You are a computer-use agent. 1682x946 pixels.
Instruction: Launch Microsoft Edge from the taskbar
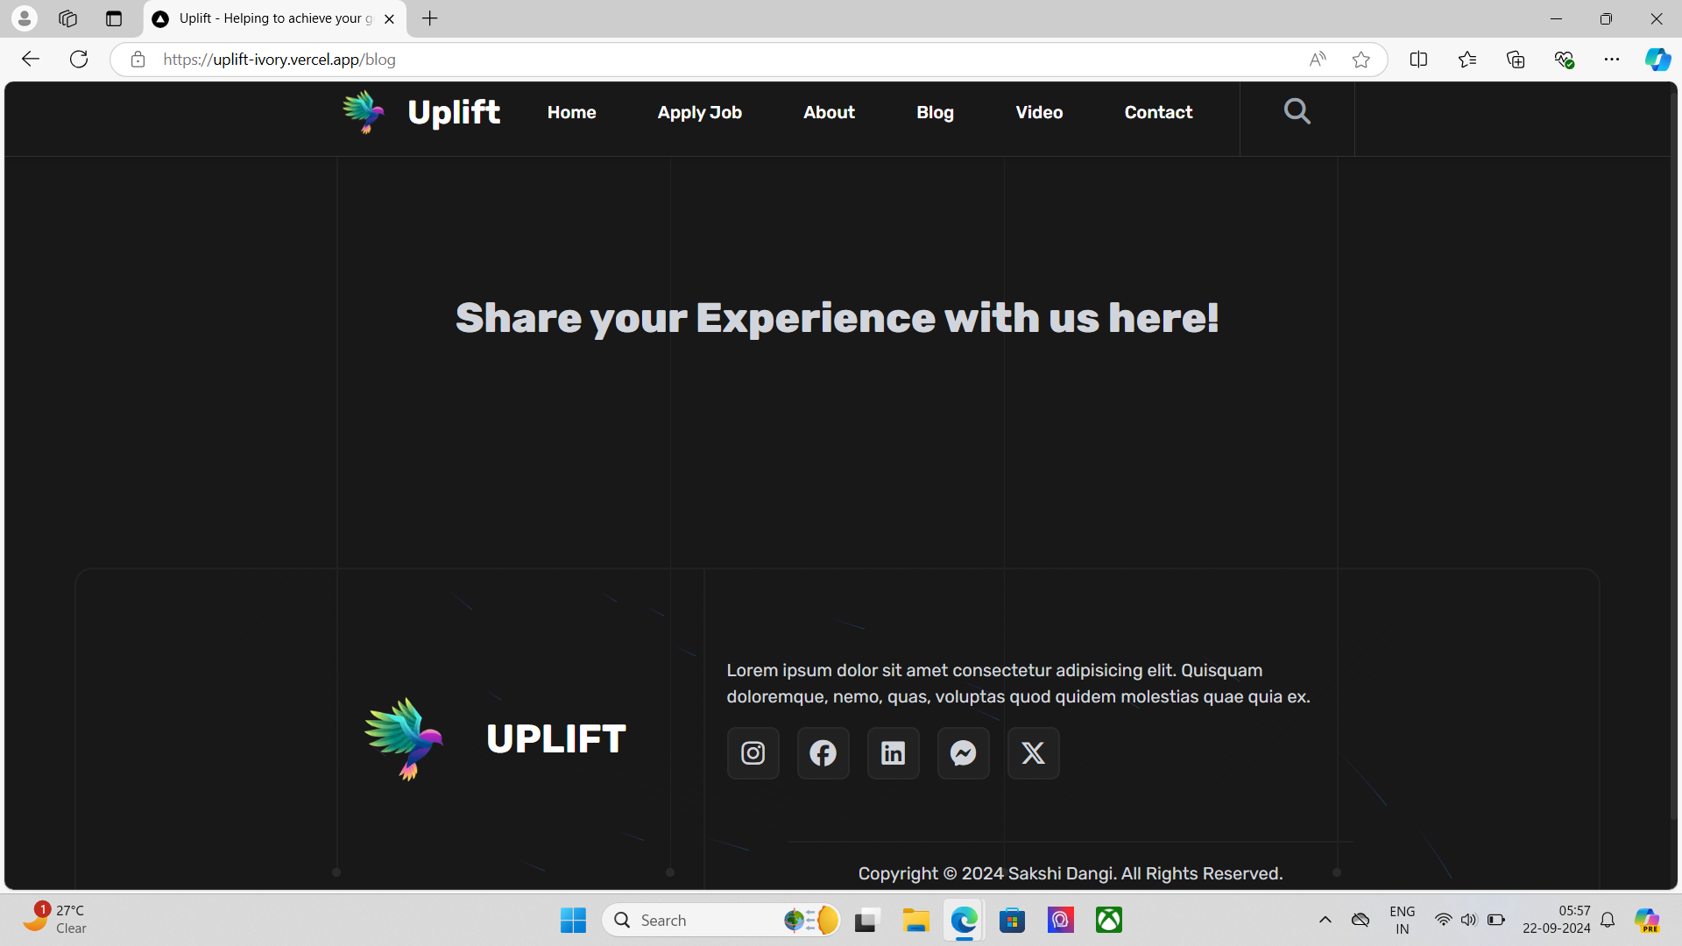964,920
